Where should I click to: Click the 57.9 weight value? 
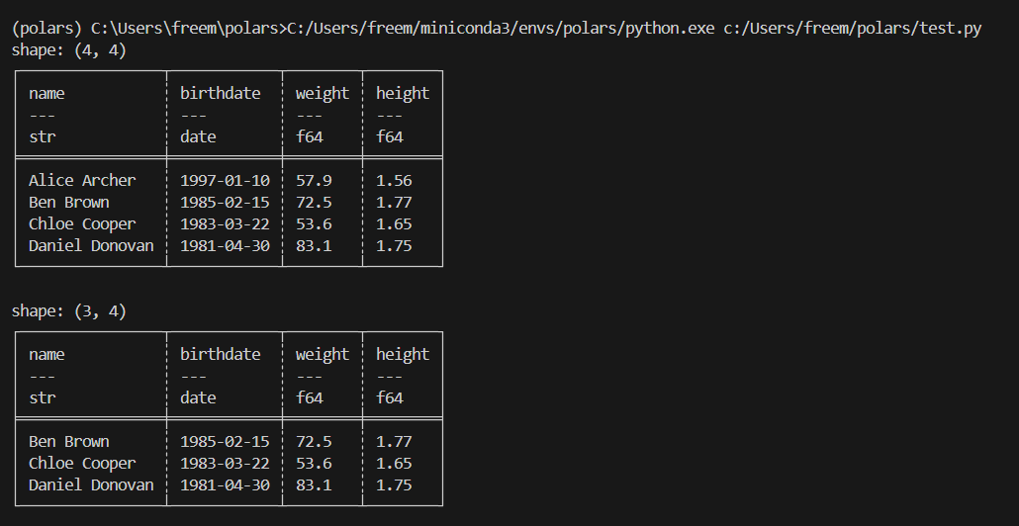pyautogui.click(x=314, y=181)
